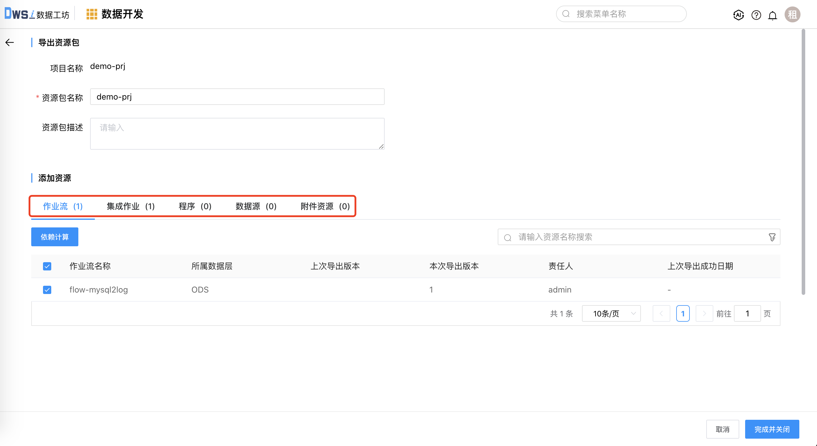Screen dimensions: 817x446
Task: Click the 完成并关闭 button
Action: pos(772,429)
